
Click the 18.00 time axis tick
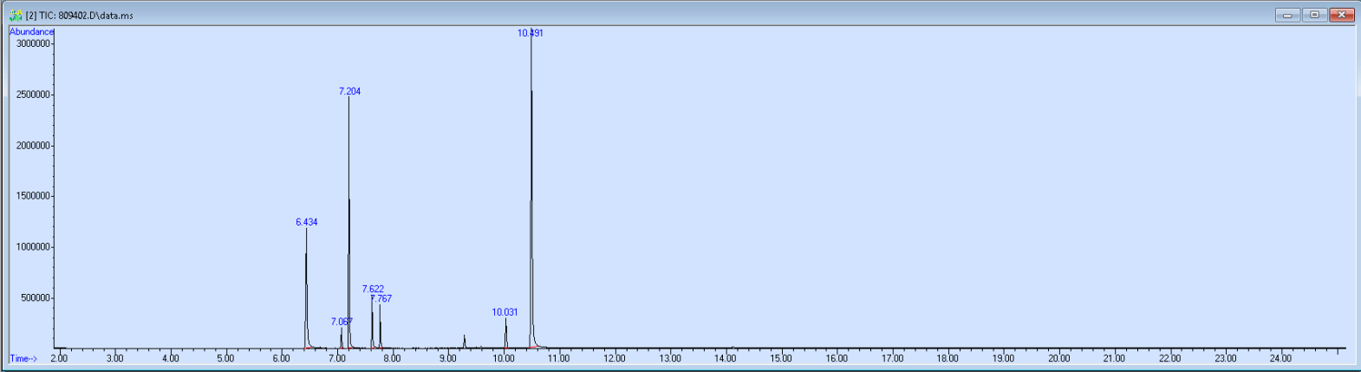tap(947, 358)
